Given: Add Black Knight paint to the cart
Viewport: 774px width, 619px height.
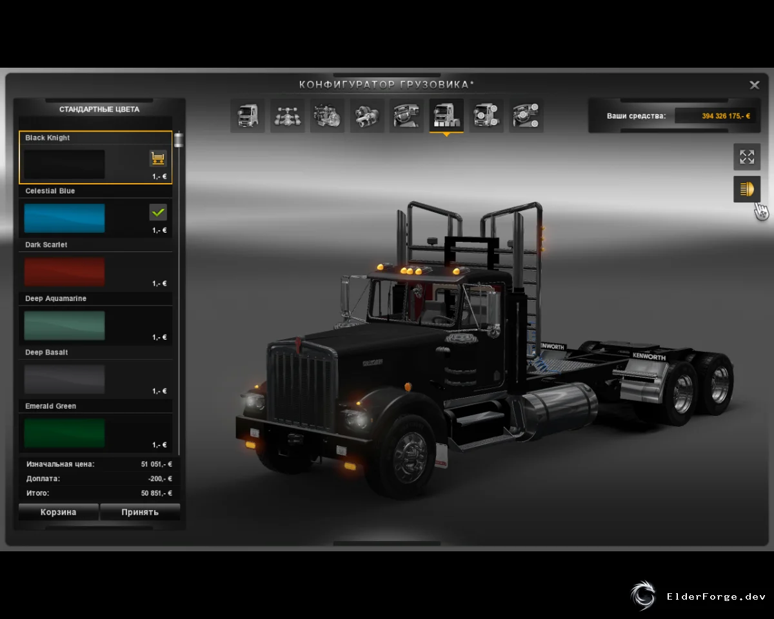Looking at the screenshot, I should click(158, 158).
